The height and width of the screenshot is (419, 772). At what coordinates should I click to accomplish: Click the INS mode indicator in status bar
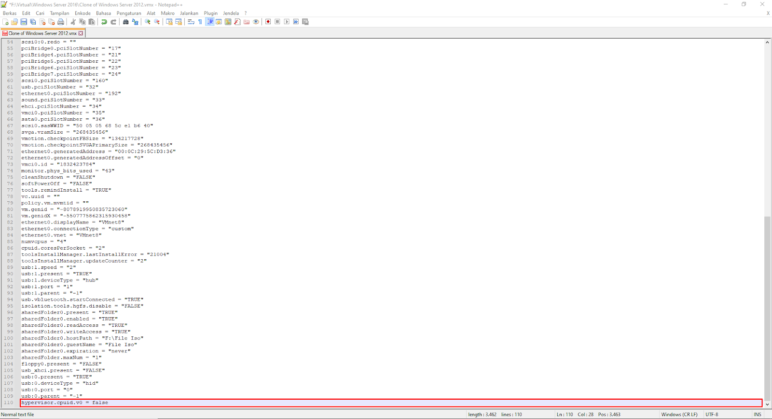coord(758,414)
